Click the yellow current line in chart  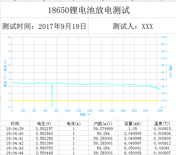coord(86,100)
